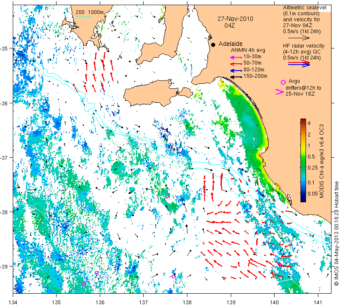Click the cyan 200 1000m isobath legend line
Image resolution: width=340 pixels, height=306 pixels.
(x=83, y=17)
